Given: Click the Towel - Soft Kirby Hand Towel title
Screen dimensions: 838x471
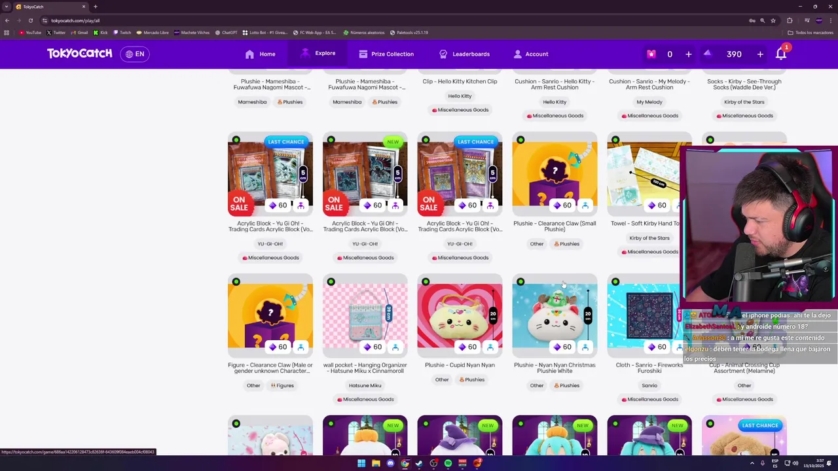Looking at the screenshot, I should click(x=645, y=224).
